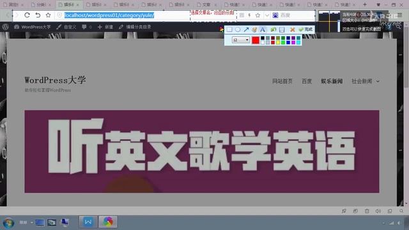Select the text 'A' annotation tool
The width and height of the screenshot is (409, 230).
[263, 29]
